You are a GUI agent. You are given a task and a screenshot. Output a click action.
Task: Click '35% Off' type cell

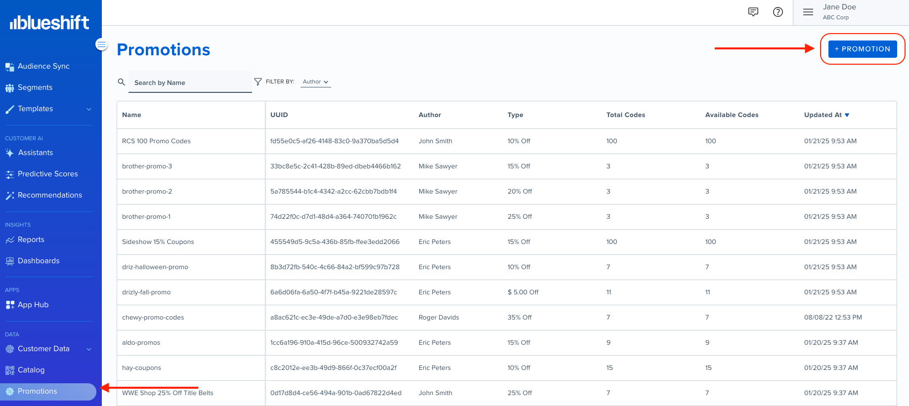(x=519, y=318)
